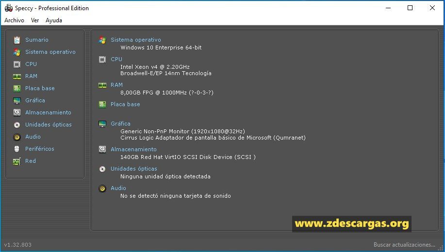Click the Audio speaker icon in sidebar

pos(17,137)
